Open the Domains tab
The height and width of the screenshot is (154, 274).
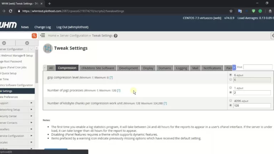pos(164,68)
